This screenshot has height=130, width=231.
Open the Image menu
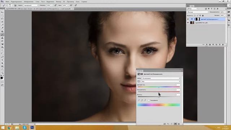[29, 1]
